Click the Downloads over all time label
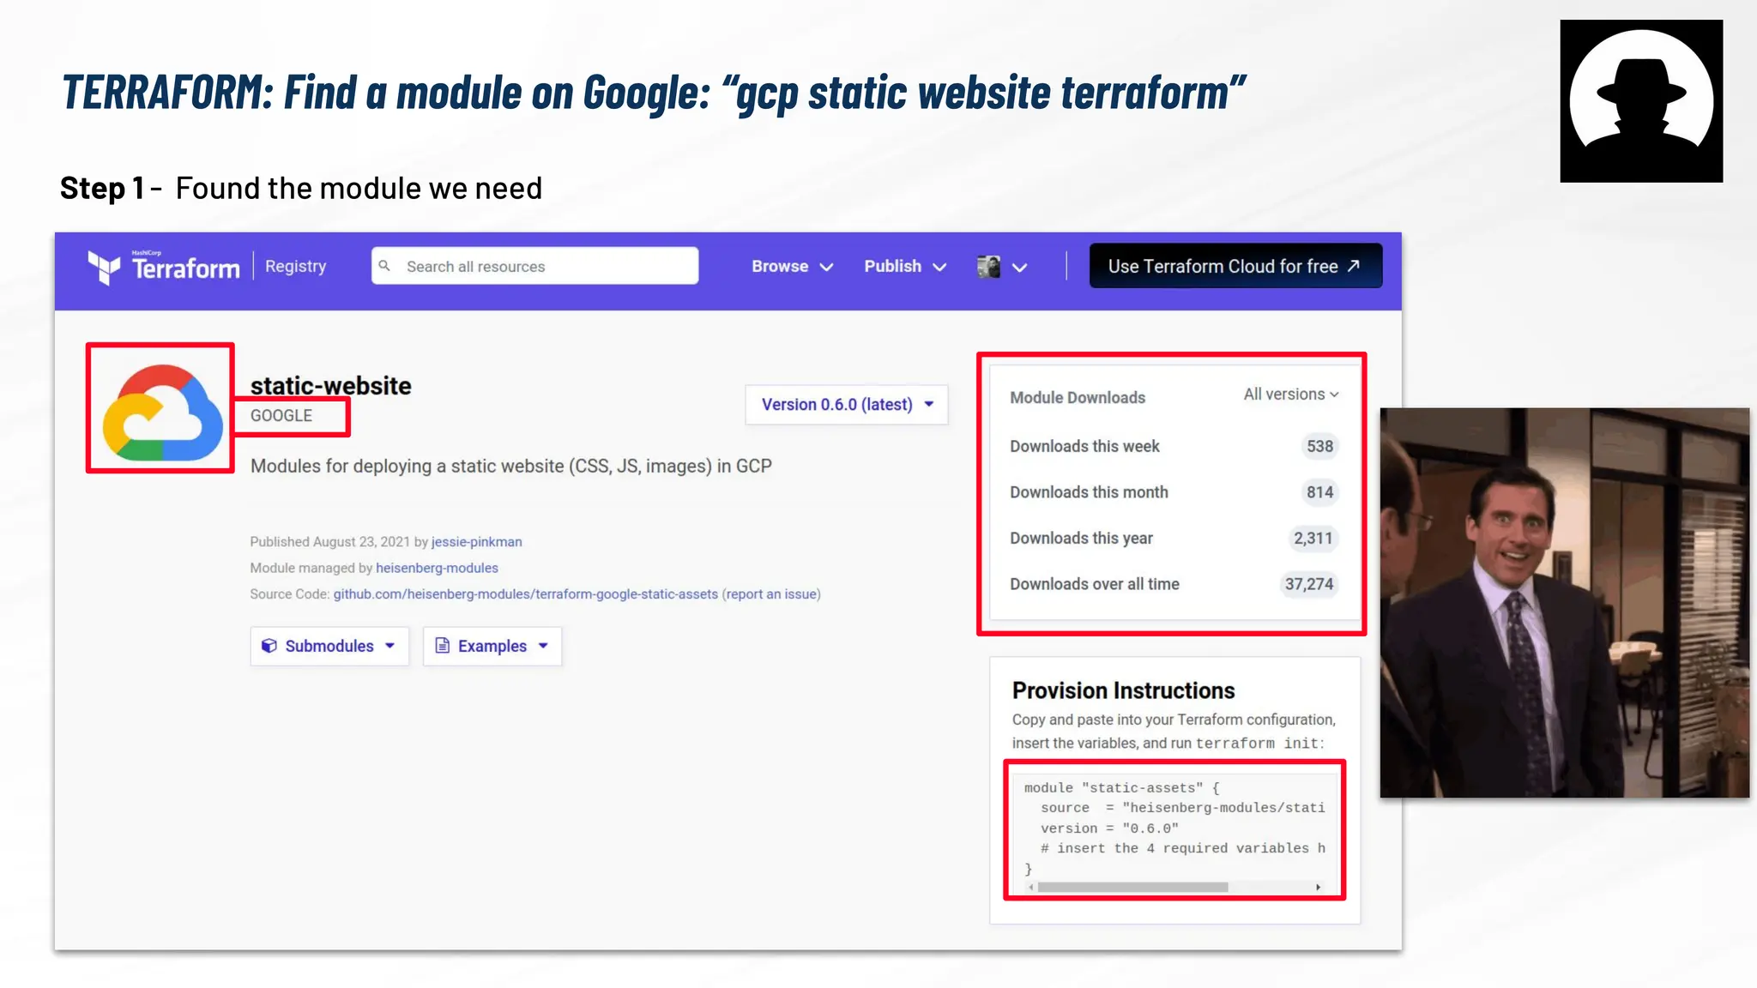 1095,584
